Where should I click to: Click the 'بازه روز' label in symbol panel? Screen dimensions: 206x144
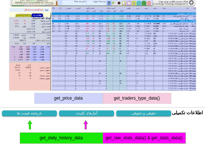point(47,29)
